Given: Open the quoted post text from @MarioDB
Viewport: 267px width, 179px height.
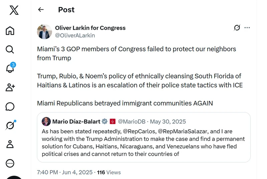Looking at the screenshot, I should [143, 143].
